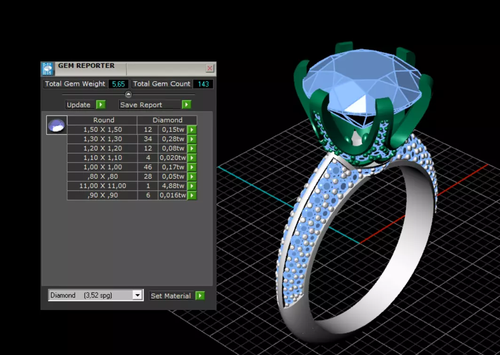500x355 pixels.
Task: Select the 1,30 X 1,30 size cell
Action: point(102,139)
